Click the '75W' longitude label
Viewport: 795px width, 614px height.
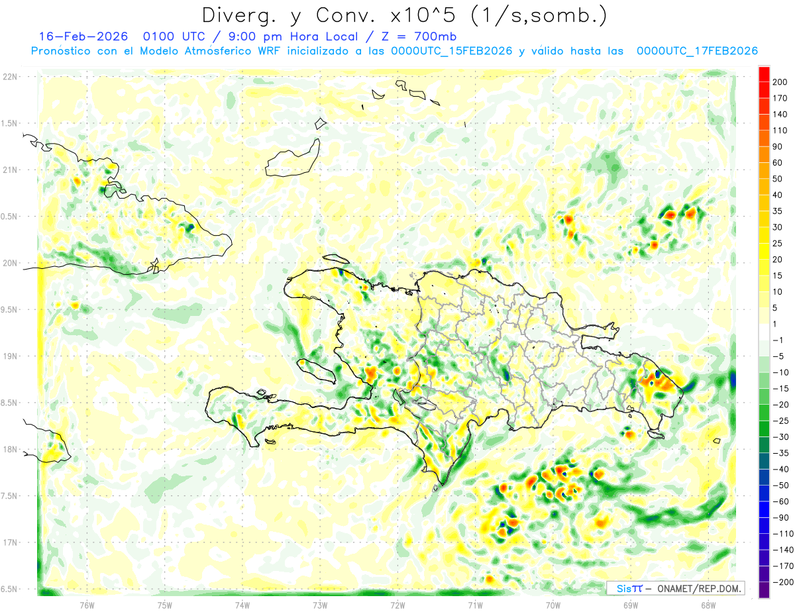click(x=165, y=605)
